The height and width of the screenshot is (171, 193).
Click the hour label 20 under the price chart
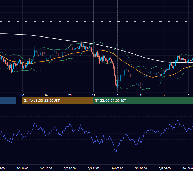tap(70, 95)
